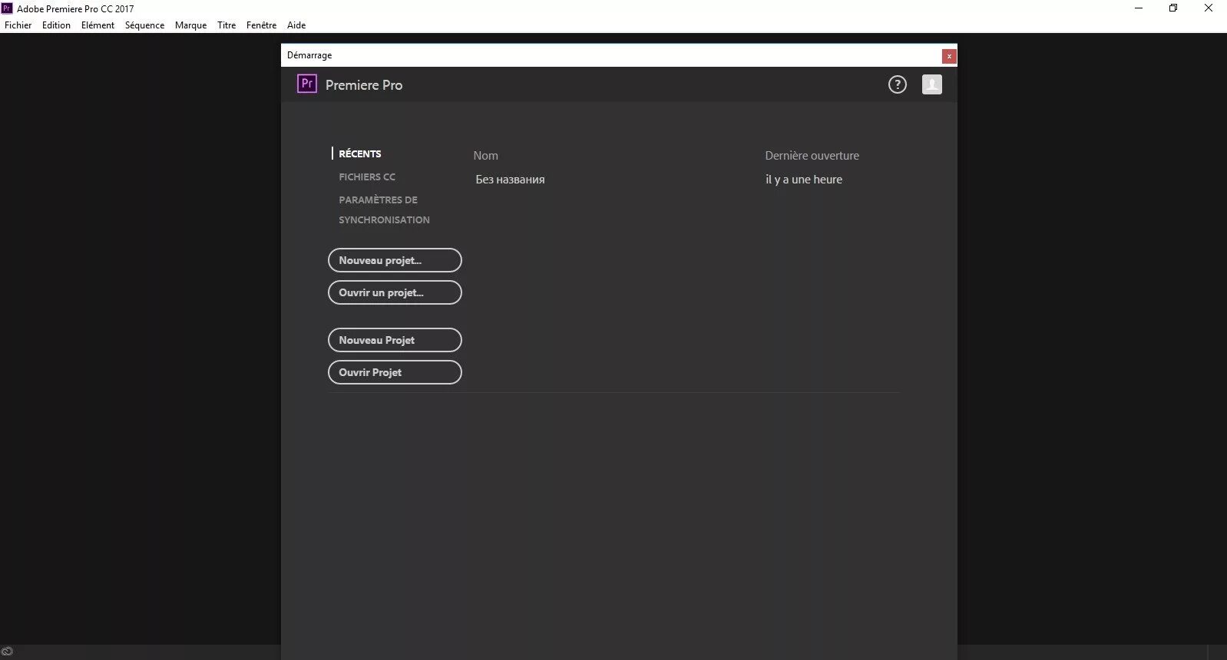
Task: Click the Creative Cloud status bar icon
Action: 7,652
